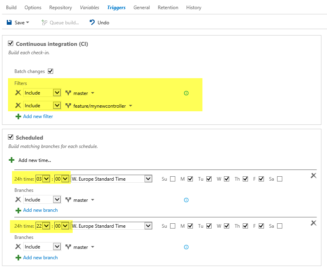Viewport: 327px width, 270px height.
Task: Click the Add new filter link
Action: [38, 116]
